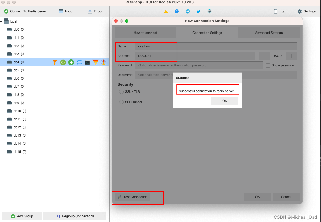Viewport: 321px width, 222px height.
Task: Add a new key to db4
Action: click(71, 62)
